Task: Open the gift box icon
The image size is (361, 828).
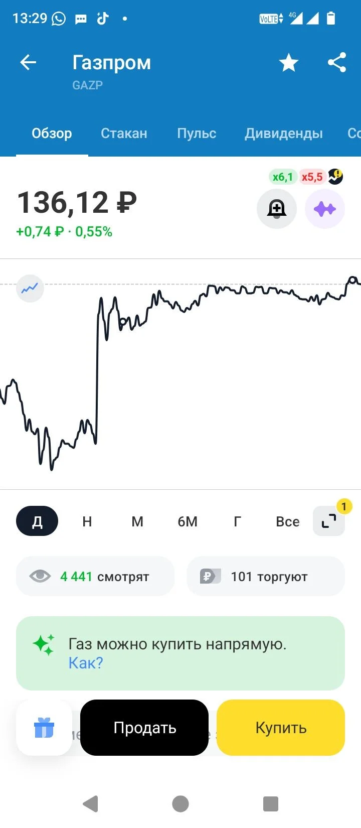Action: 44,728
